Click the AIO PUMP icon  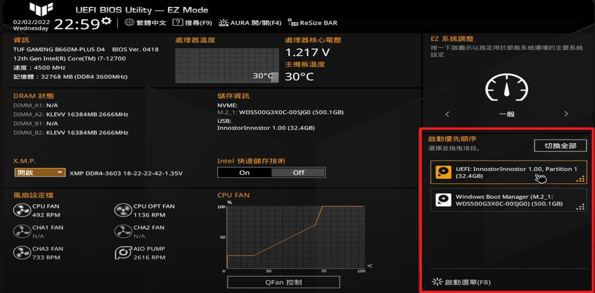click(x=123, y=253)
